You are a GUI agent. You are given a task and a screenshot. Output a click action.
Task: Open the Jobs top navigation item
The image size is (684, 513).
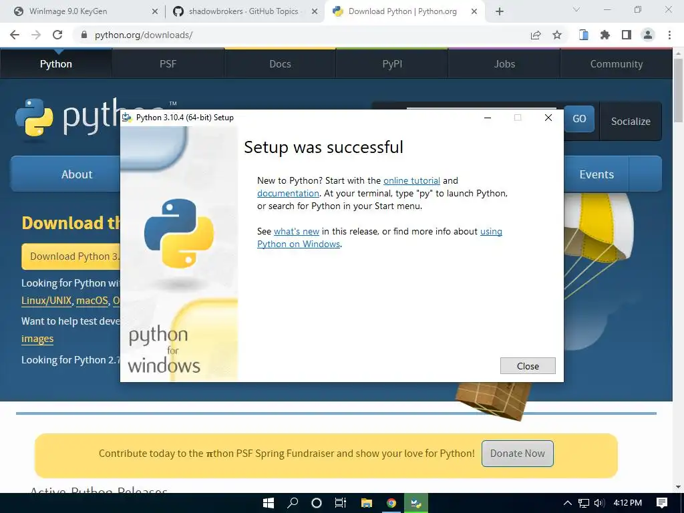coord(504,64)
